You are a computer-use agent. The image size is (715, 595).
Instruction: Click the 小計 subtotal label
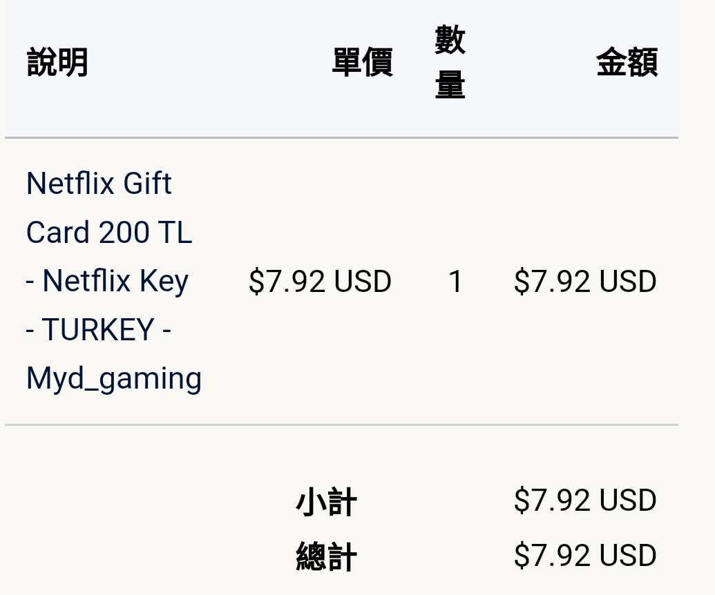click(x=326, y=502)
